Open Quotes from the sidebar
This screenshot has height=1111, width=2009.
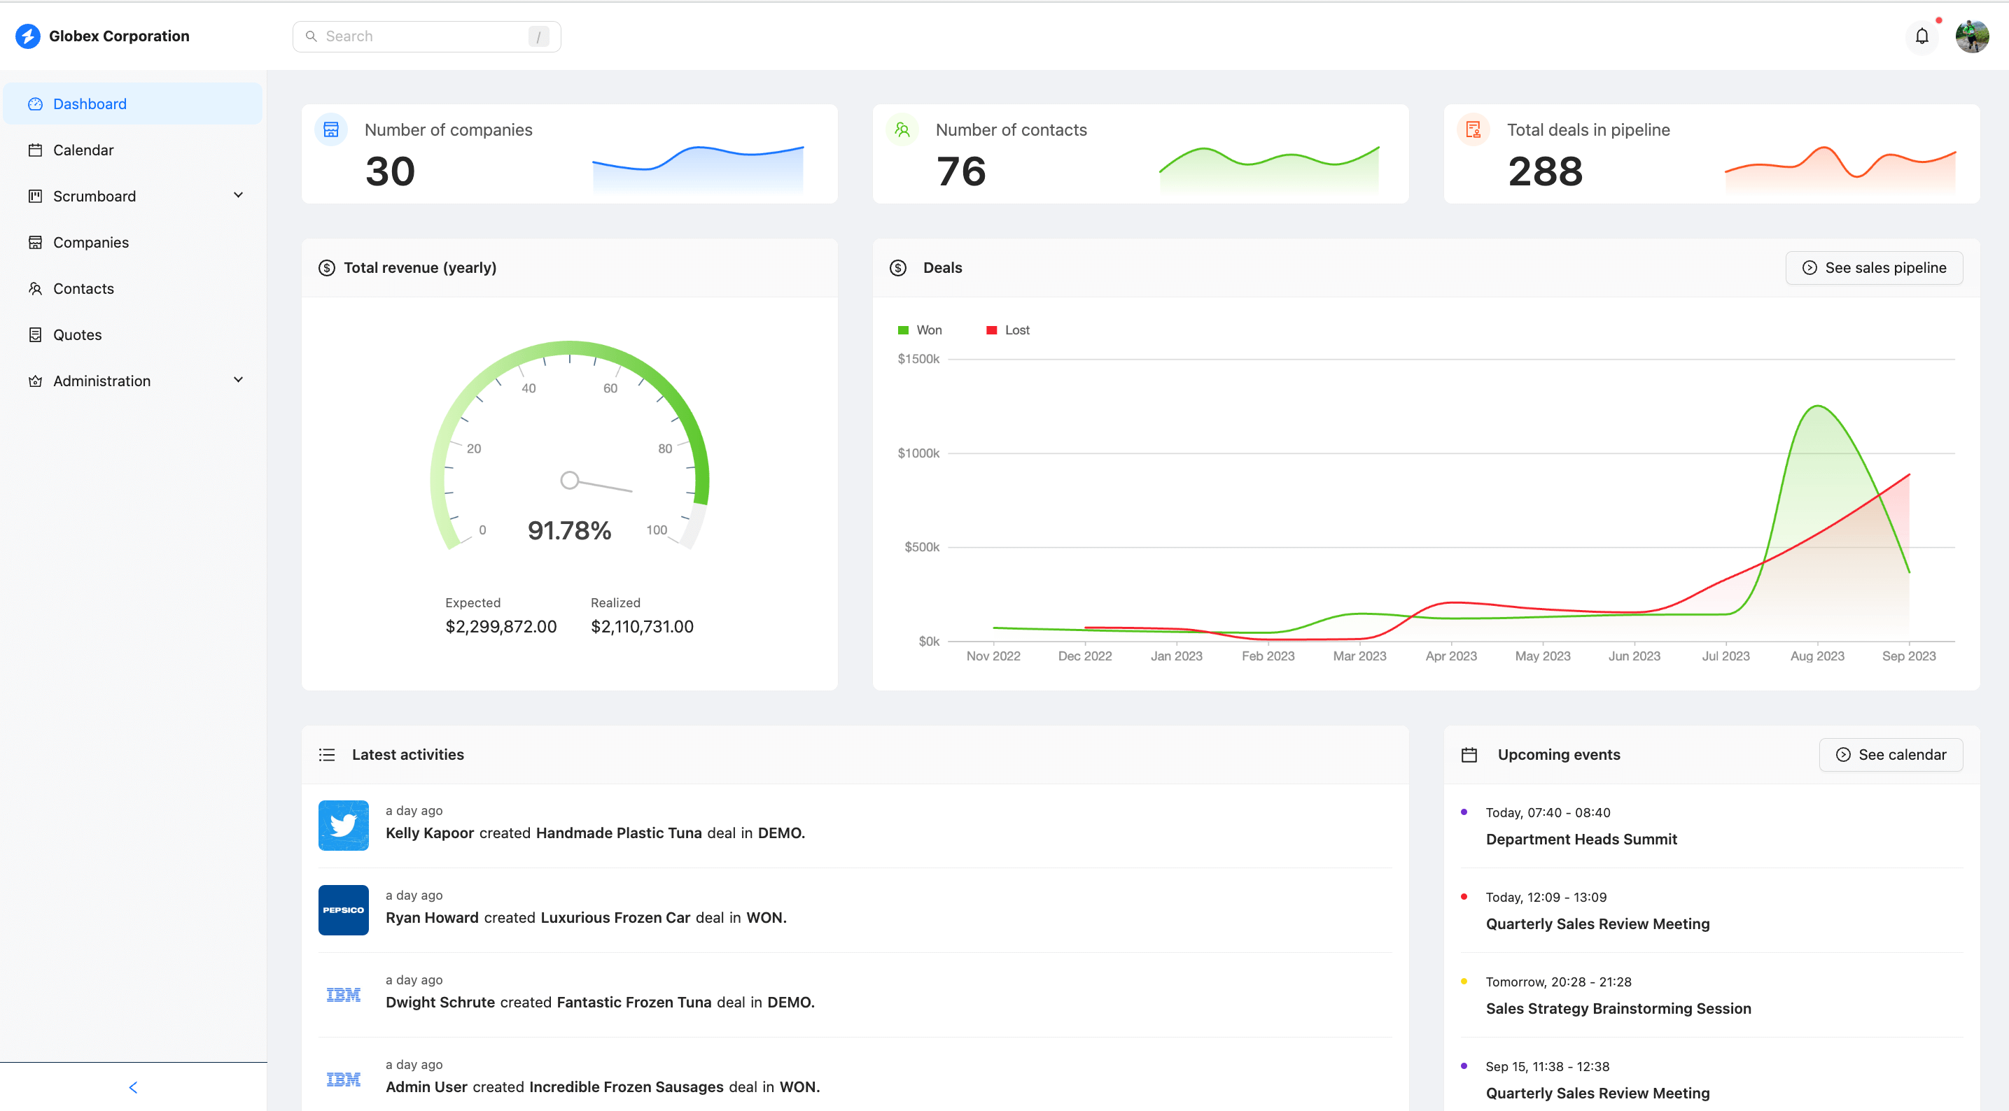[77, 334]
